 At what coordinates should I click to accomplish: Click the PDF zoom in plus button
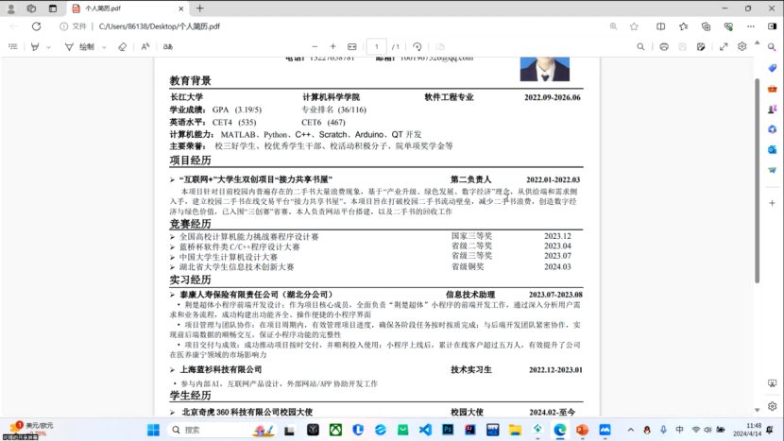332,46
